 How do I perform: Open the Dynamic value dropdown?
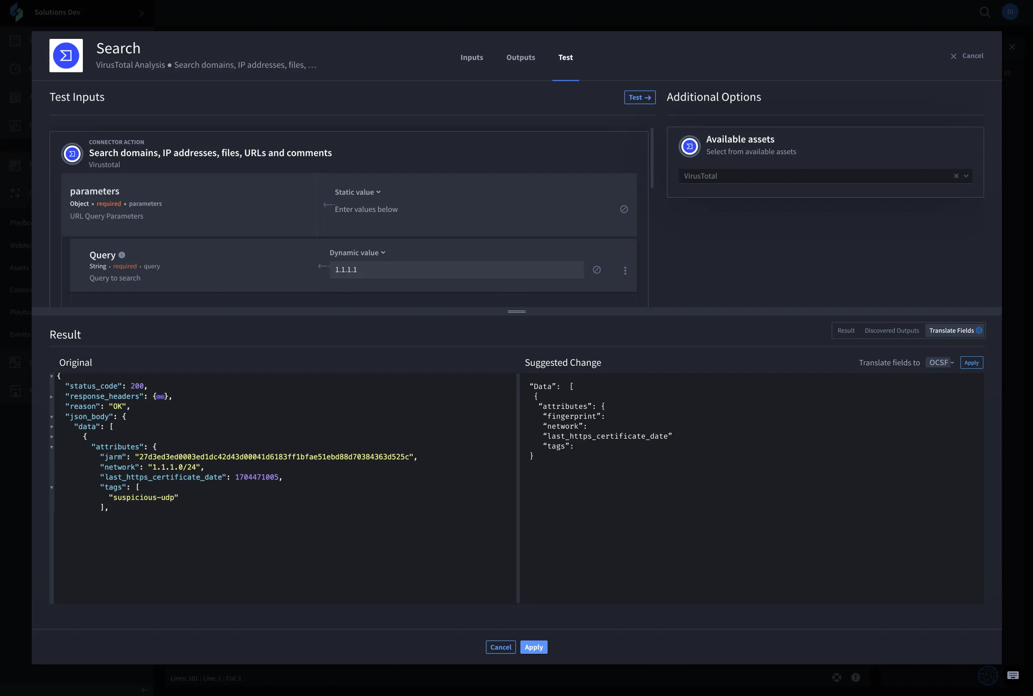(357, 252)
